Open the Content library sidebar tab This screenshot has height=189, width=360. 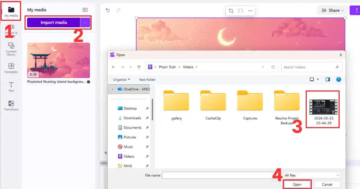pyautogui.click(x=11, y=49)
